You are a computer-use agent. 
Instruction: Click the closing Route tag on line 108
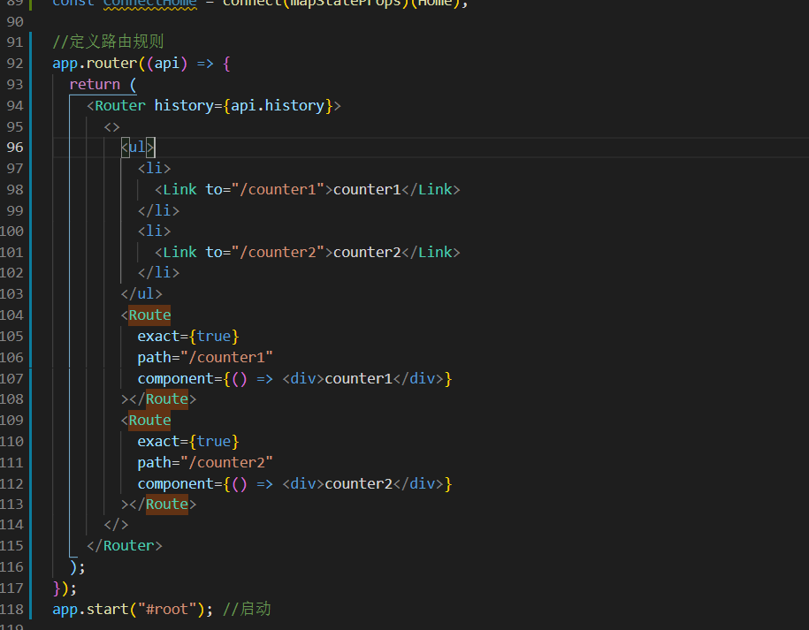tap(167, 398)
